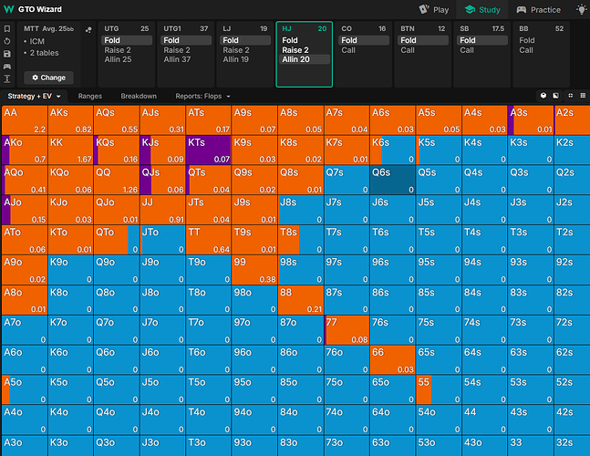This screenshot has height=456, width=590.
Task: Click the grid layout icon
Action: click(583, 96)
